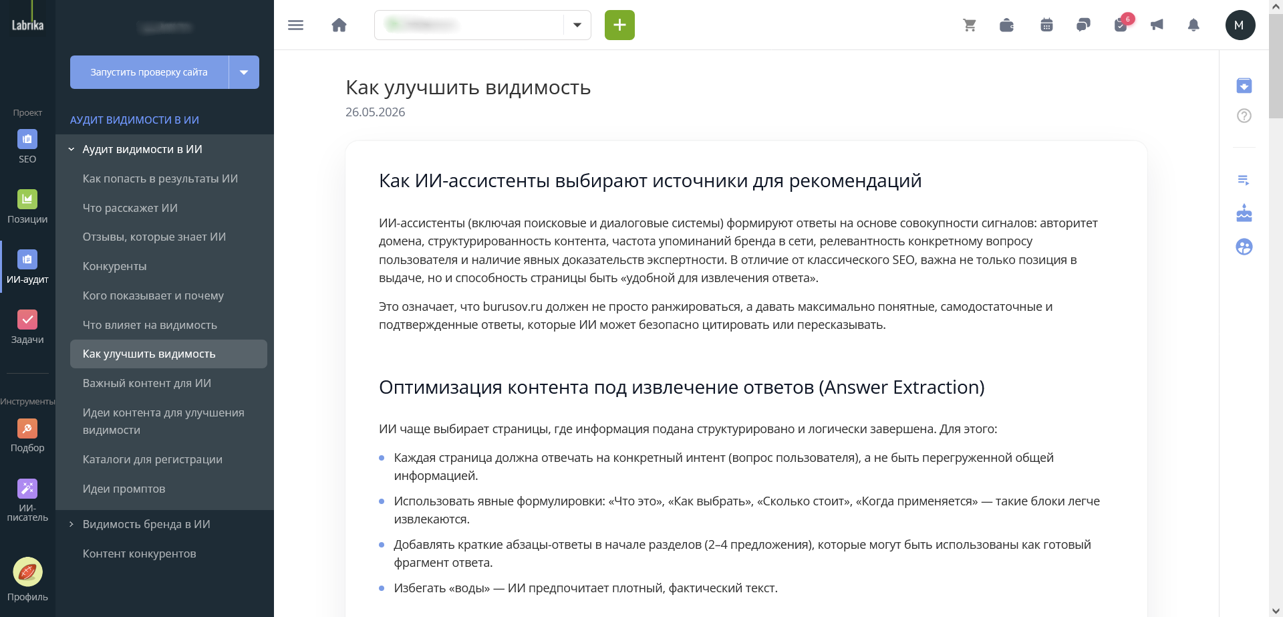Open the notifications bell icon

click(x=1193, y=25)
